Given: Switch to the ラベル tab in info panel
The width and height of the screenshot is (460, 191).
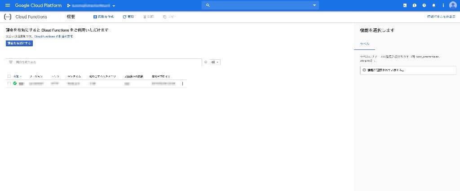Looking at the screenshot, I should 364,44.
